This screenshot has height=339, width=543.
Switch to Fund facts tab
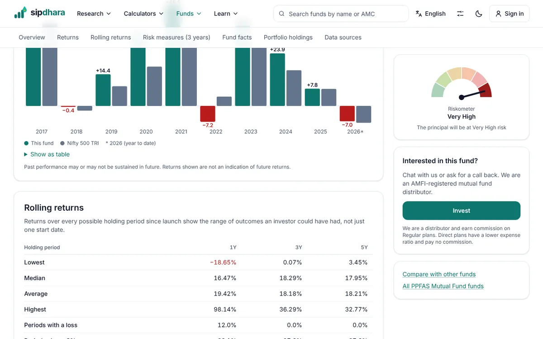pyautogui.click(x=237, y=37)
